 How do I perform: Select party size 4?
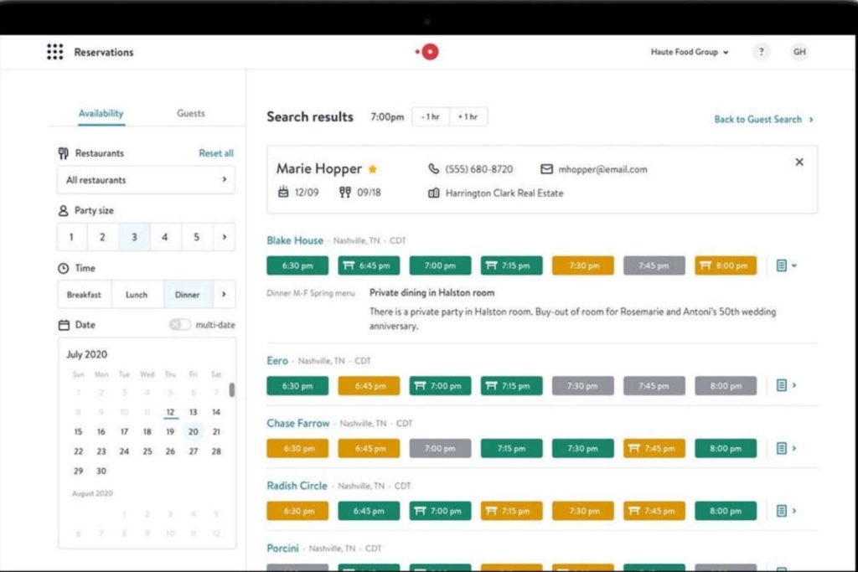pyautogui.click(x=165, y=237)
